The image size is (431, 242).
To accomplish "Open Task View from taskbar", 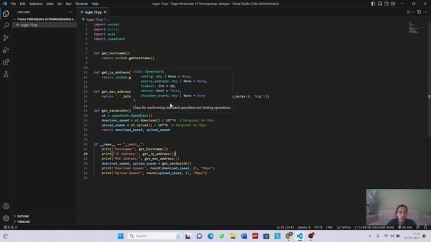I will [188, 236].
